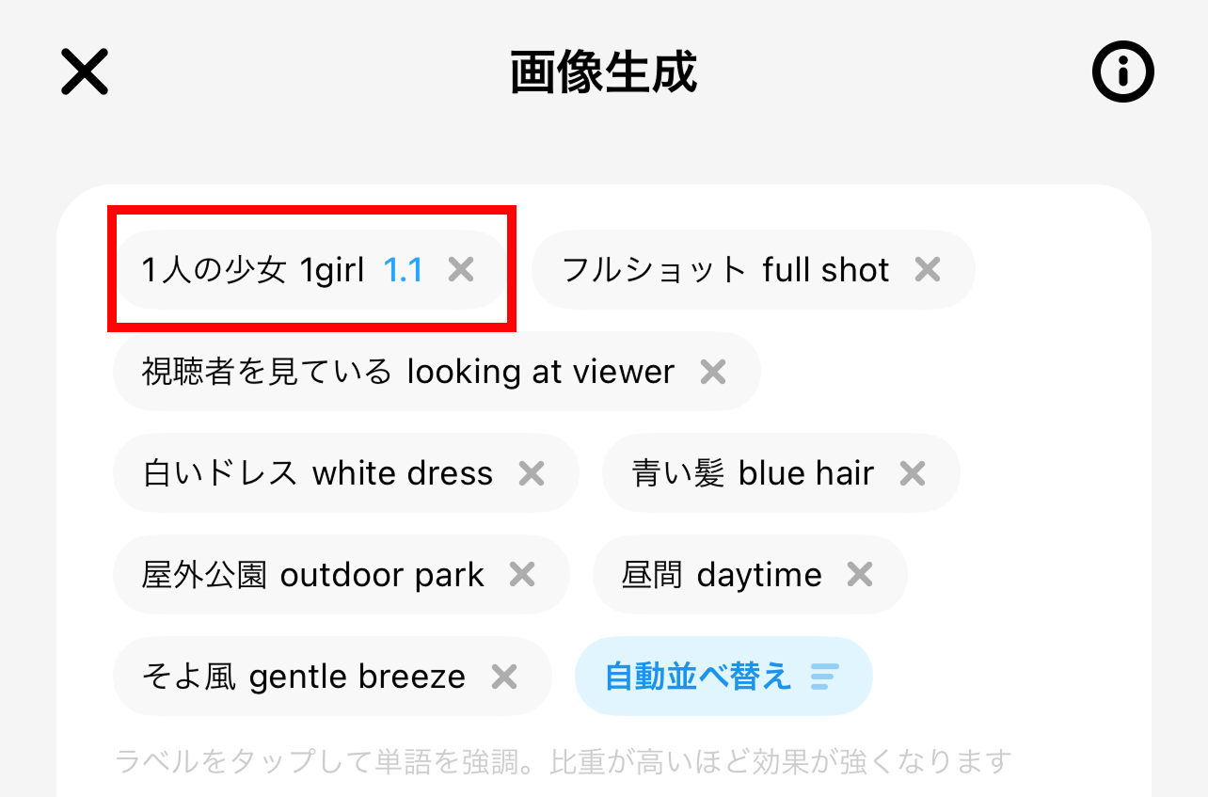Image resolution: width=1208 pixels, height=797 pixels.
Task: Remove the gentle breeze tag
Action: tap(505, 677)
